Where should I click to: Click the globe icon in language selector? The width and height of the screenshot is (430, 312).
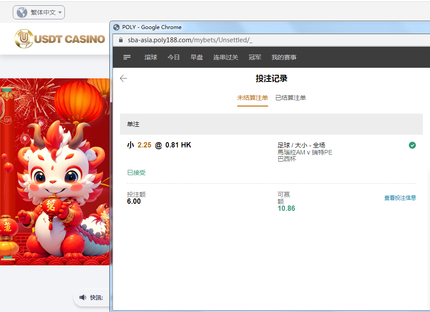coord(22,12)
